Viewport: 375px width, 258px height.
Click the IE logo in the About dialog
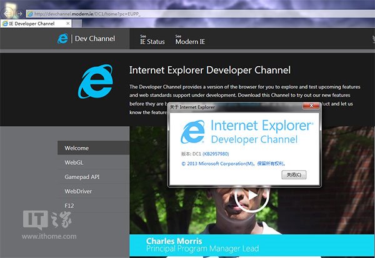pos(193,132)
